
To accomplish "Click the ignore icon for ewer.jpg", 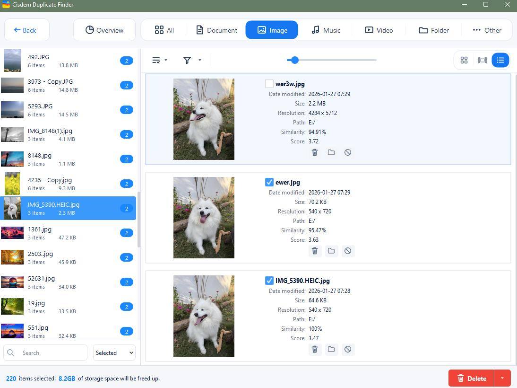I will point(347,251).
